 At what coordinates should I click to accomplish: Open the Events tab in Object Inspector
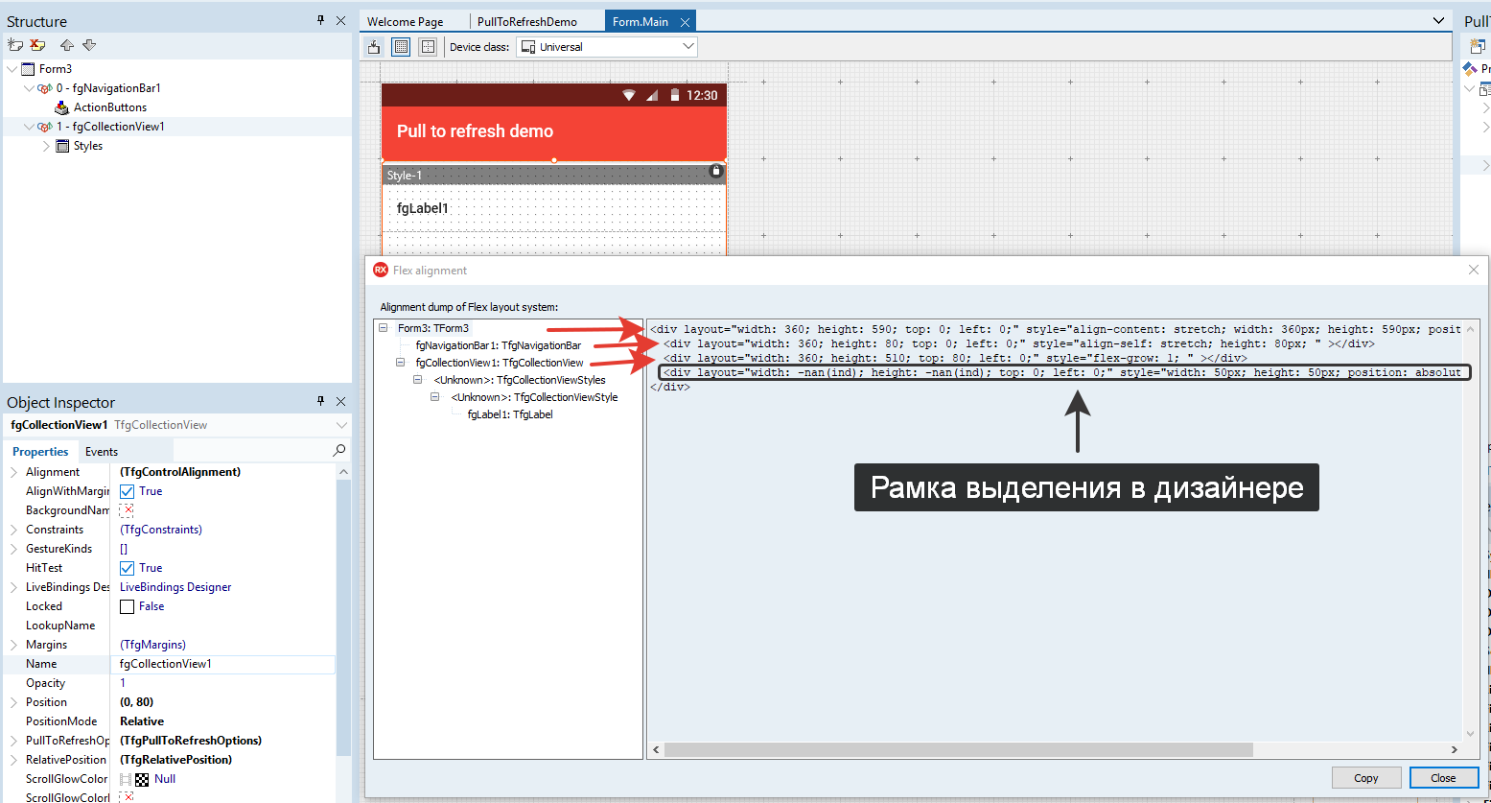point(102,452)
